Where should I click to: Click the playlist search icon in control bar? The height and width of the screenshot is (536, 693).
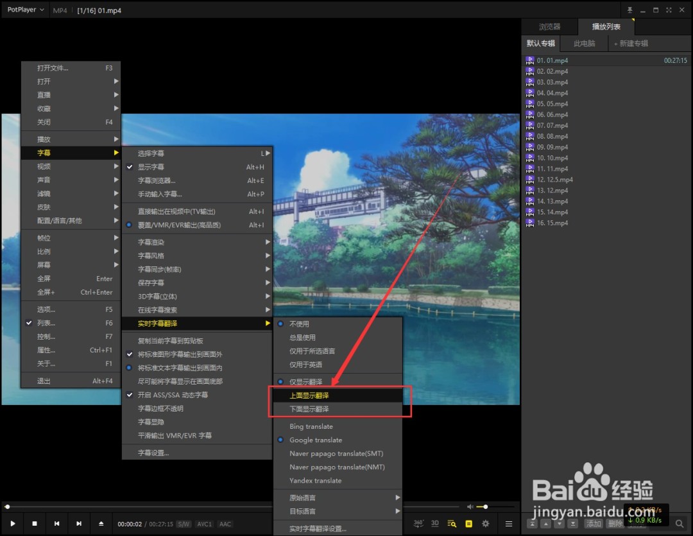click(452, 524)
